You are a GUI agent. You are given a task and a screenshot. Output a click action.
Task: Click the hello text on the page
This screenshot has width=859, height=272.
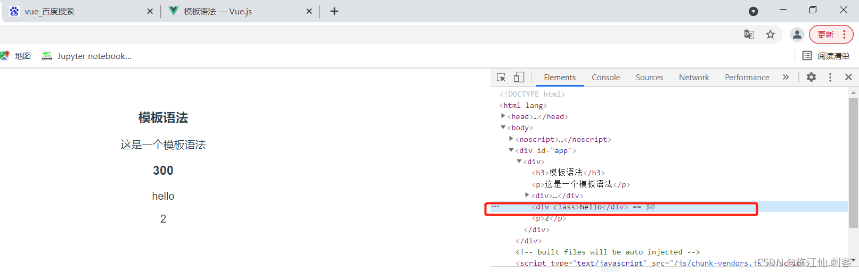(x=163, y=196)
